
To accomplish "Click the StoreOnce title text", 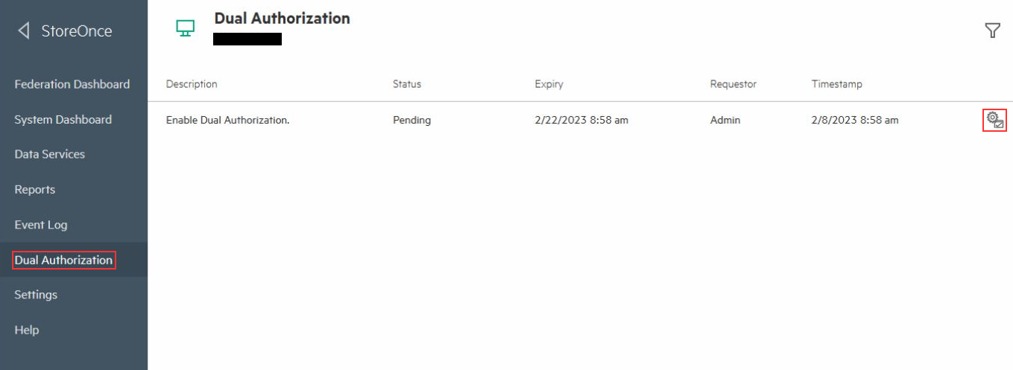I will point(77,31).
